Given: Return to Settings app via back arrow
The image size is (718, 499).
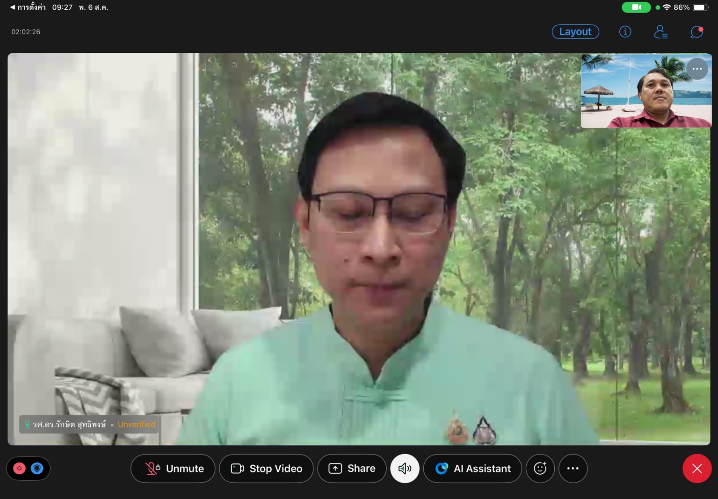Looking at the screenshot, I should click(x=28, y=7).
